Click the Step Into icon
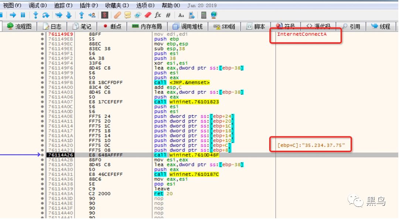 (35, 15)
